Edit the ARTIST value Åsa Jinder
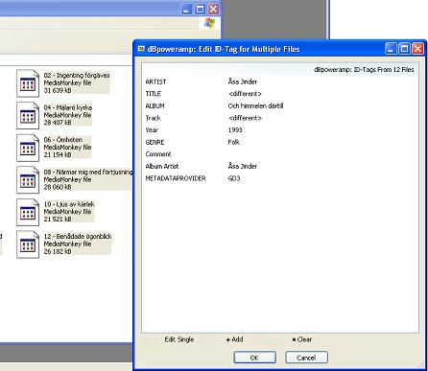428x371 pixels. tap(243, 81)
